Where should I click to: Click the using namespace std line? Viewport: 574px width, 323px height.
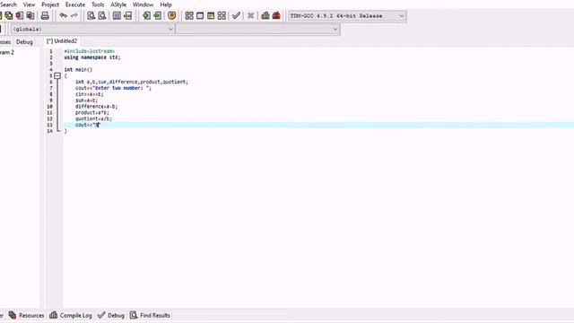[x=92, y=57]
